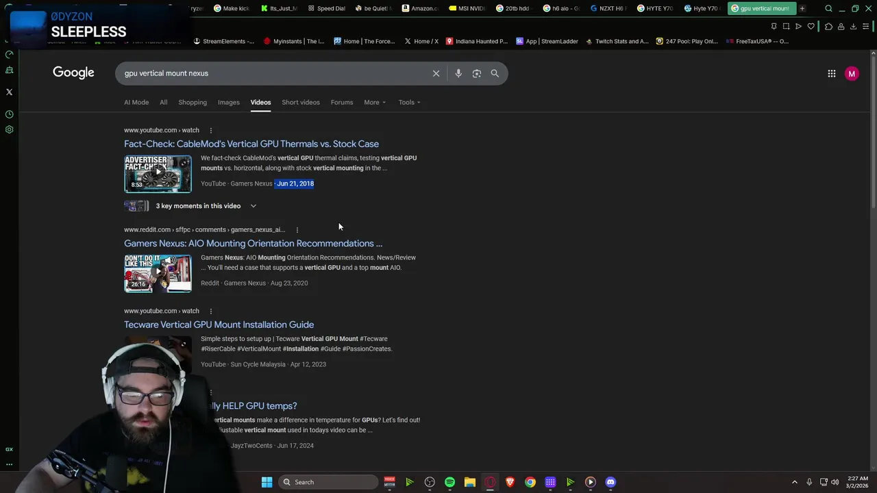Clear the Google search box text
This screenshot has height=493, width=877.
[x=436, y=73]
